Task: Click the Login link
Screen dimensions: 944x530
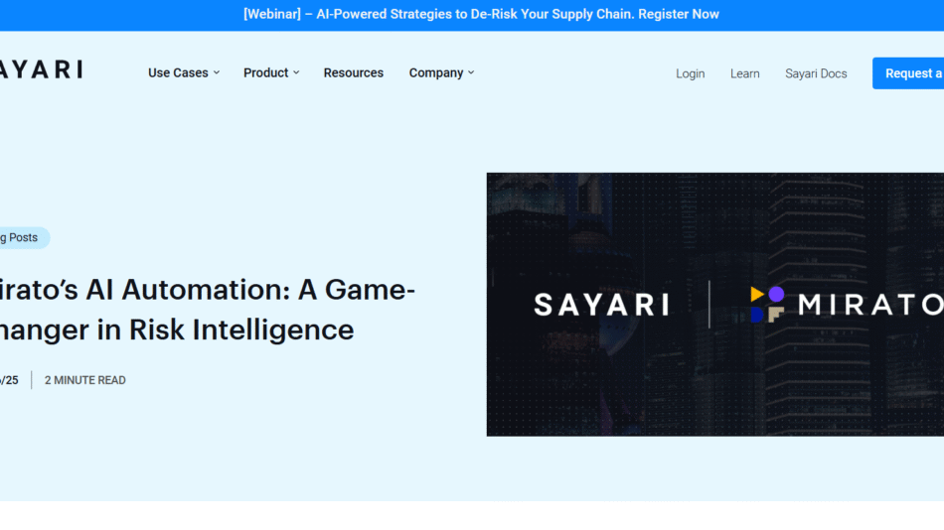Action: (690, 73)
